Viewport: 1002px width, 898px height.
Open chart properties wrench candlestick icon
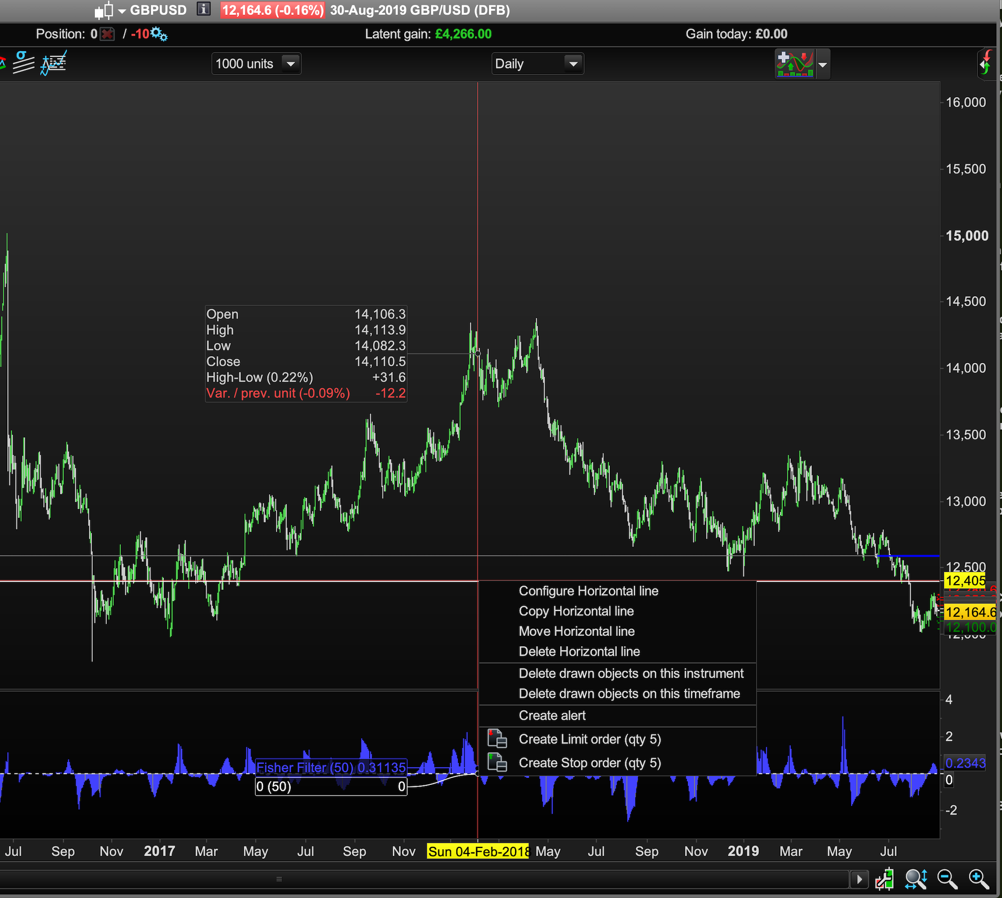(x=884, y=879)
